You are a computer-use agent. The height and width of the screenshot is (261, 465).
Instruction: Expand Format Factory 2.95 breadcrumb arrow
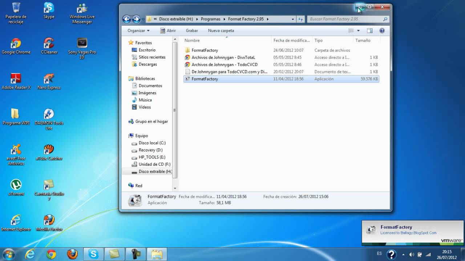tap(268, 19)
